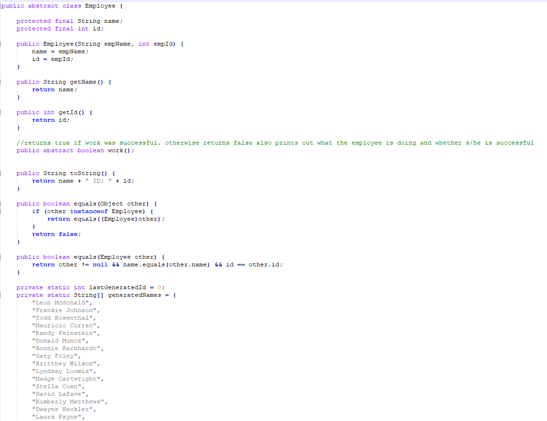Click the "Todd Rosenthal" string entry

point(64,318)
